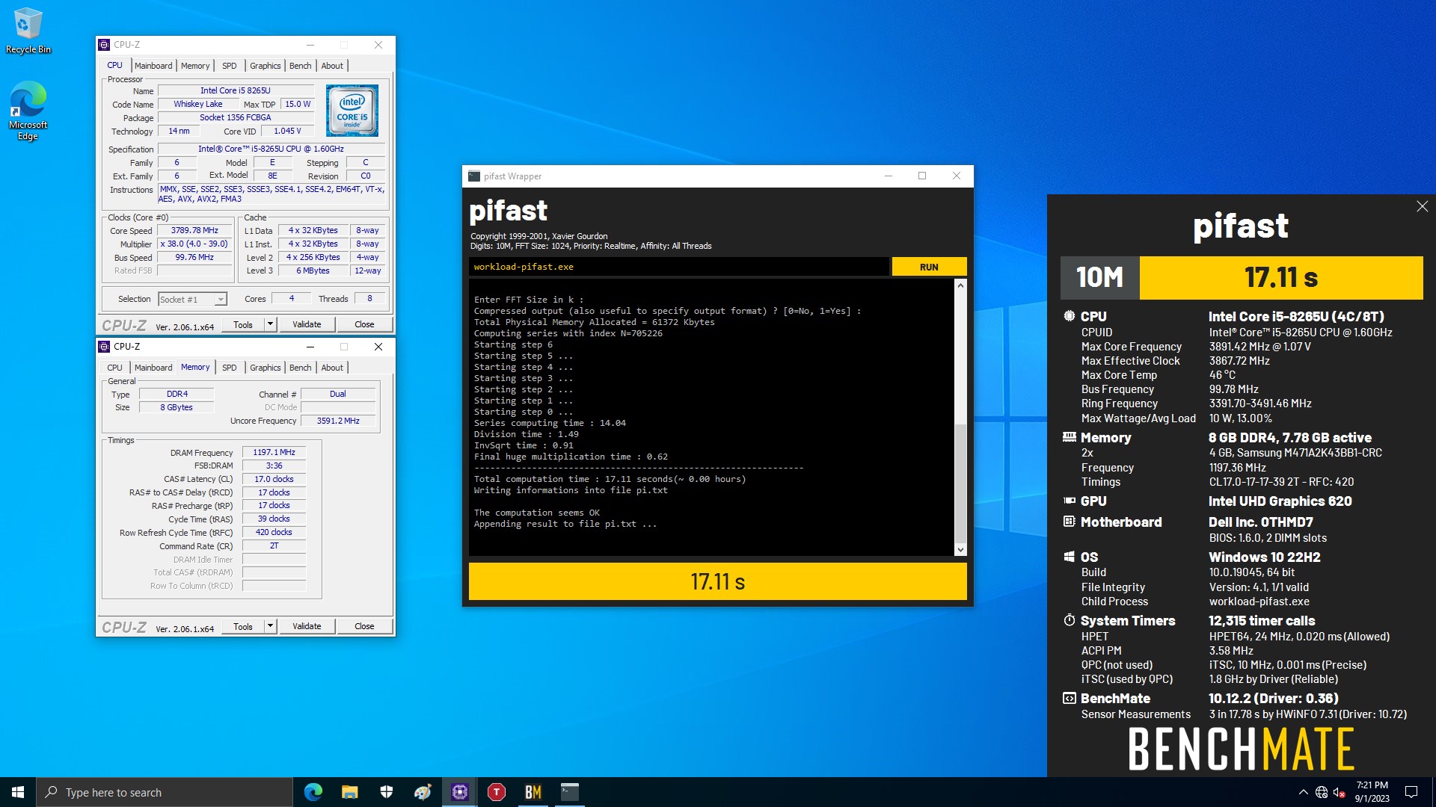This screenshot has width=1436, height=807.
Task: Click Tools button in bottom CPU-Z window
Action: [x=243, y=626]
